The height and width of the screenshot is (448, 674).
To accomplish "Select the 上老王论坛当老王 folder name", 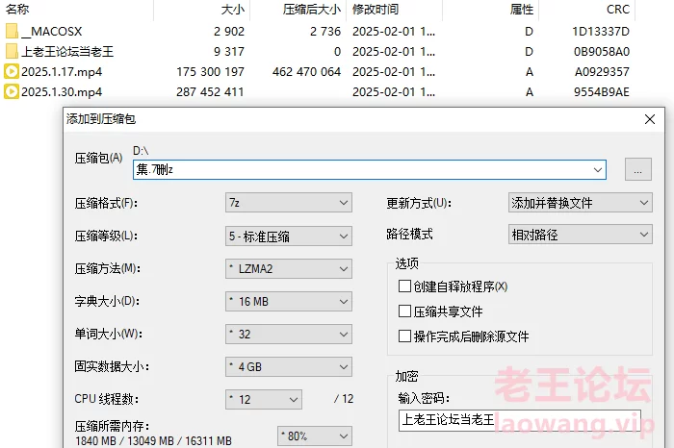I will (x=67, y=52).
